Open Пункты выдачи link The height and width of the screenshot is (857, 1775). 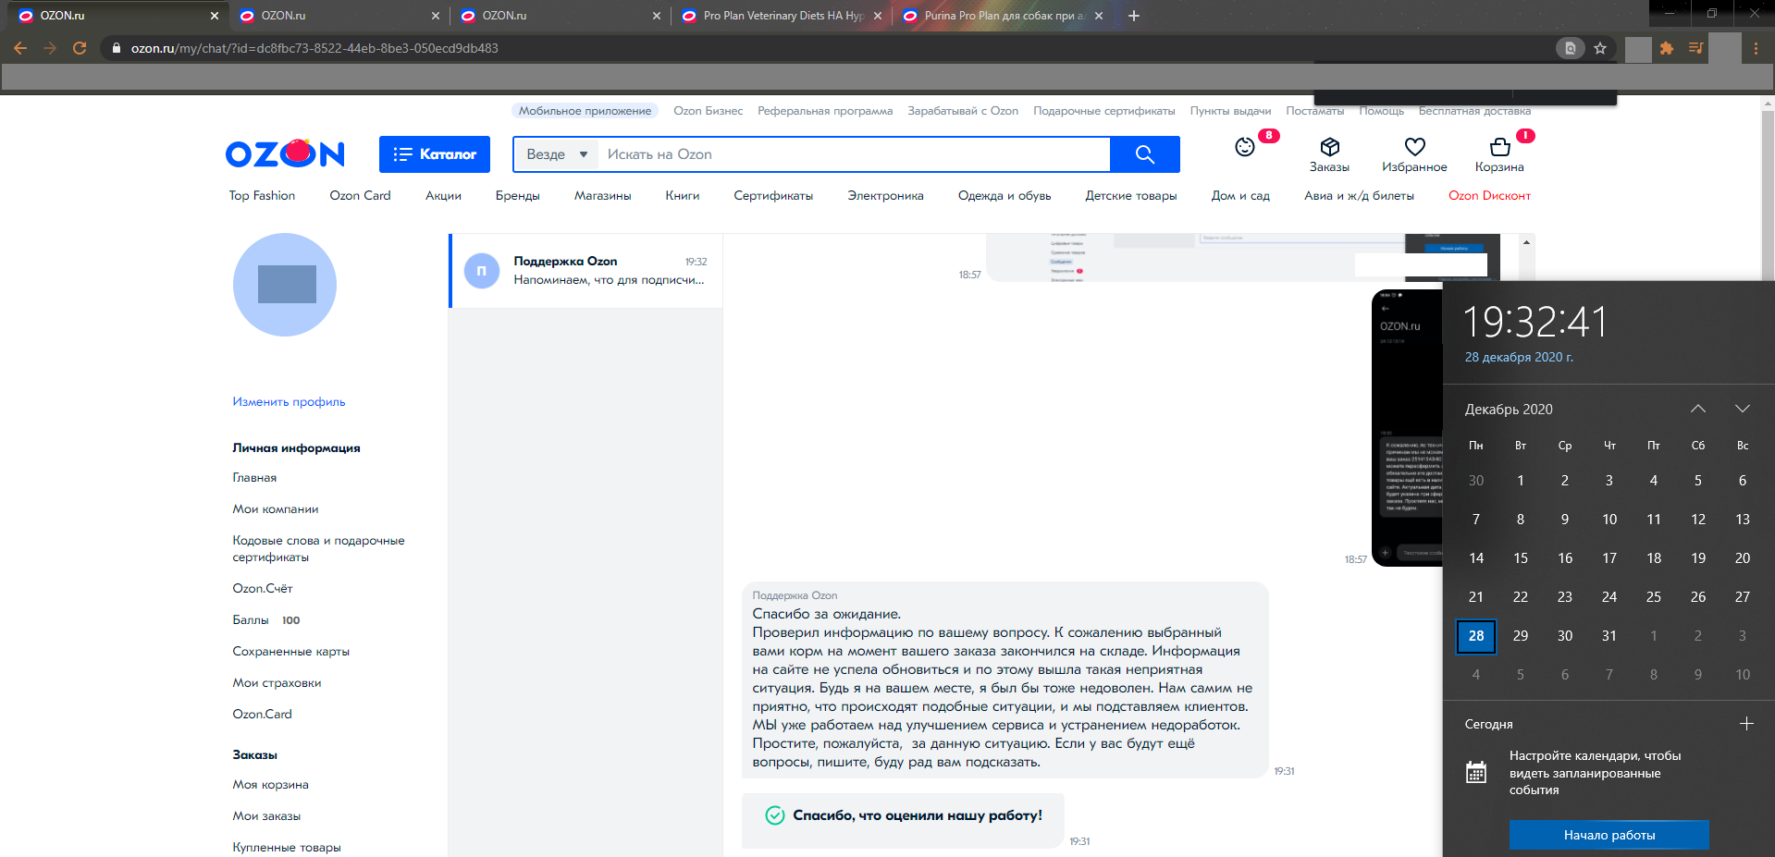(1230, 111)
